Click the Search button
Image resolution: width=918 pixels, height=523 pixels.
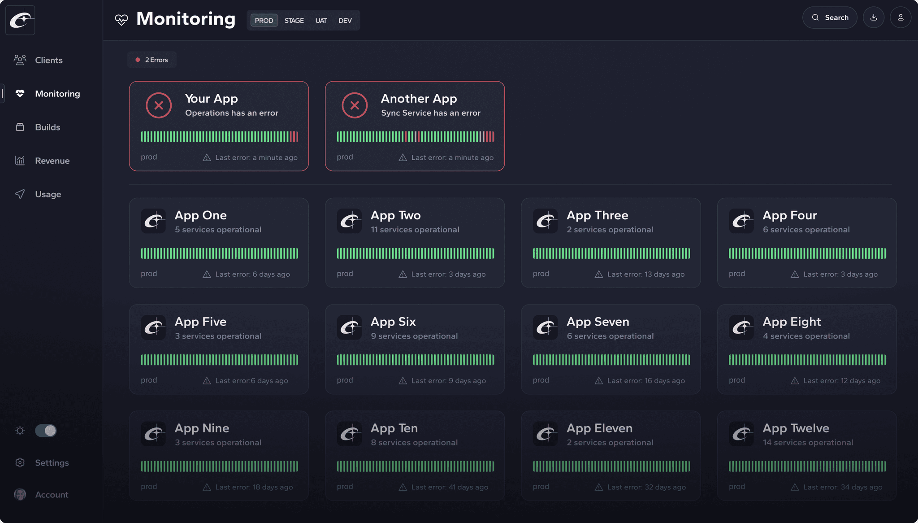coord(830,17)
